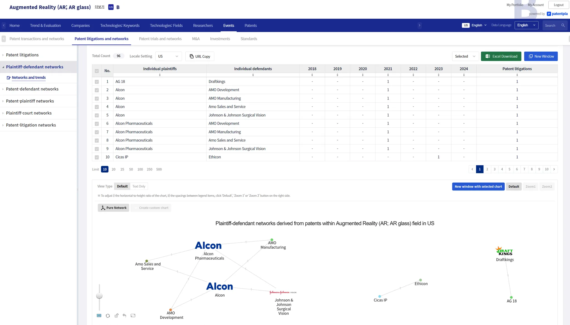The width and height of the screenshot is (570, 325).
Task: Click the Networks and trends edit icon
Action: pos(9,78)
